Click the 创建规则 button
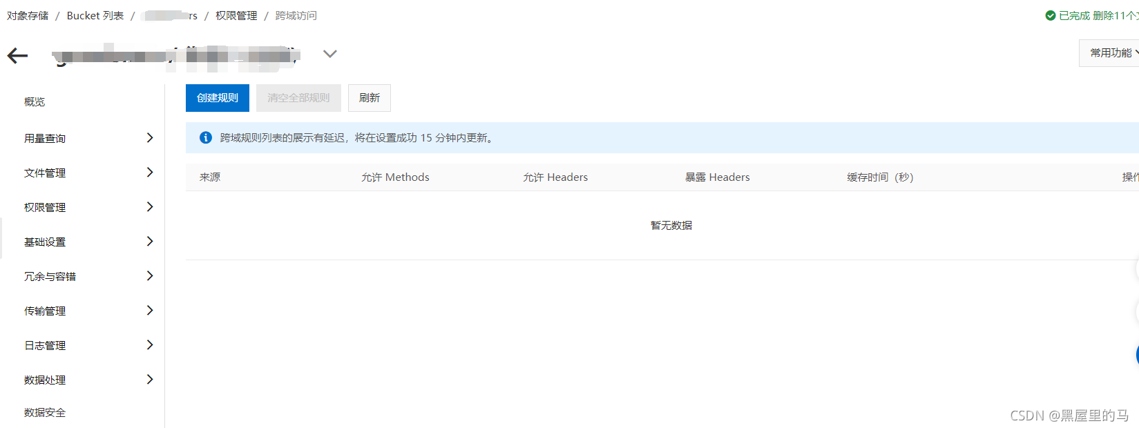 tap(218, 98)
